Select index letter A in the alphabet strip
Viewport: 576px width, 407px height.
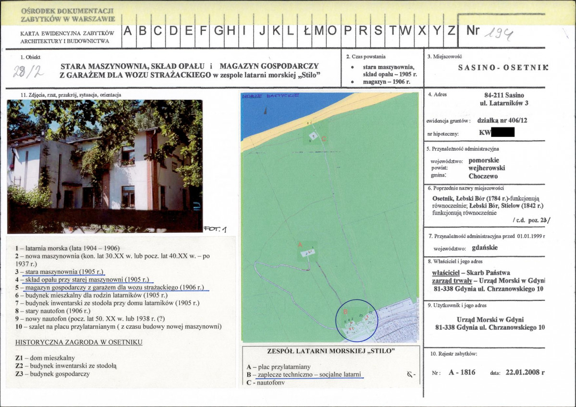[128, 31]
